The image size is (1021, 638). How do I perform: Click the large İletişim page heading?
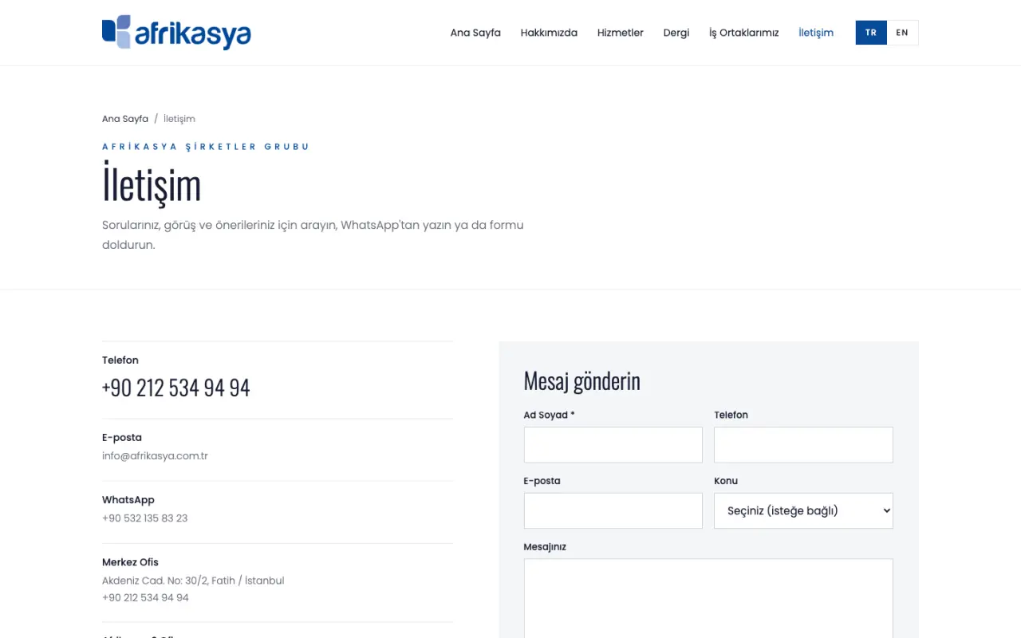(x=152, y=184)
